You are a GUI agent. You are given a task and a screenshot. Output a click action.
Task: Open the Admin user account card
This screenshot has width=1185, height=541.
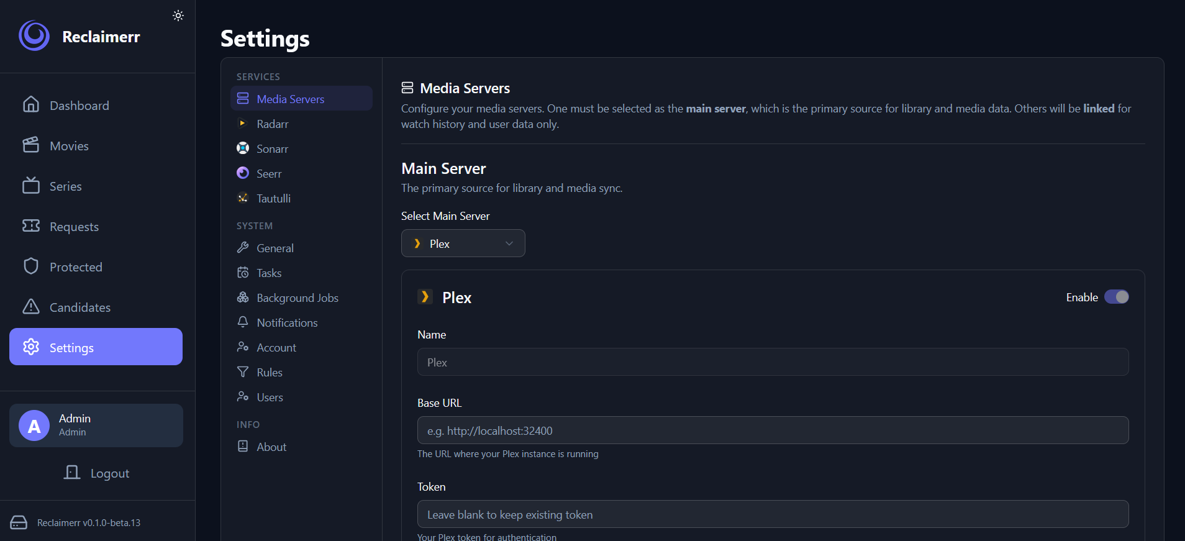[x=96, y=425]
